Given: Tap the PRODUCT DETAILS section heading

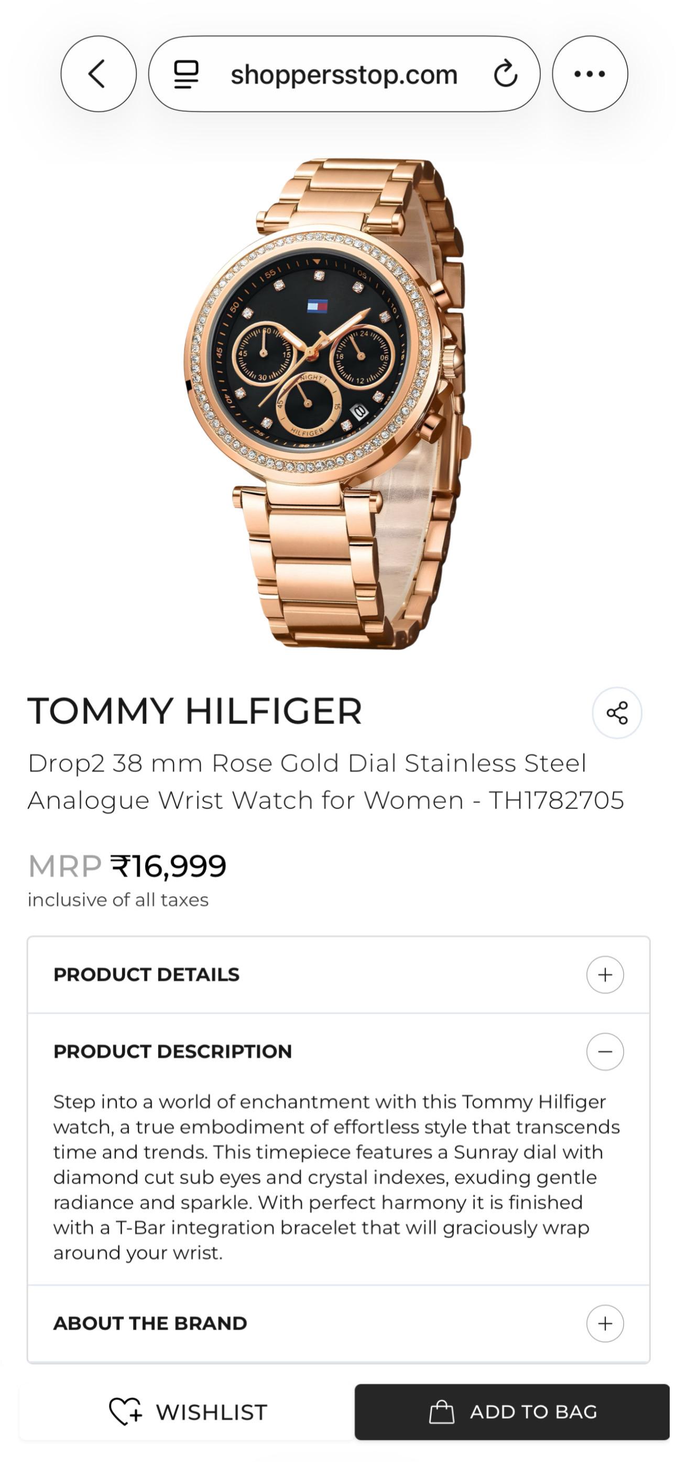Looking at the screenshot, I should click(x=146, y=975).
